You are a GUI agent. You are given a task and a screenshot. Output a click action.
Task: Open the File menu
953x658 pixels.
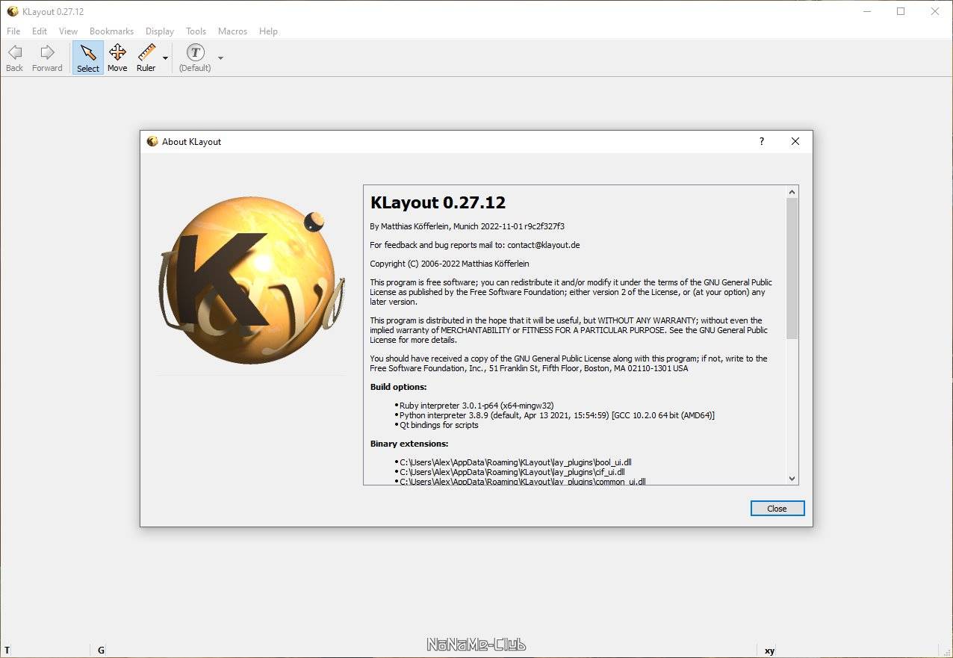click(x=13, y=31)
